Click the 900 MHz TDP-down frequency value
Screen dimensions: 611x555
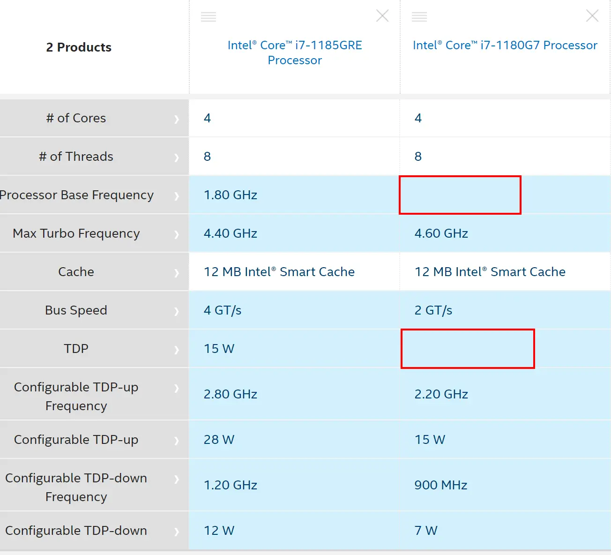441,485
